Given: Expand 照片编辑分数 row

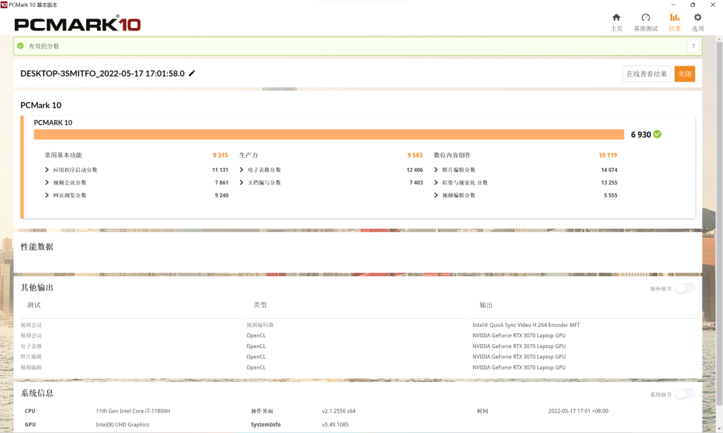Looking at the screenshot, I should [436, 170].
